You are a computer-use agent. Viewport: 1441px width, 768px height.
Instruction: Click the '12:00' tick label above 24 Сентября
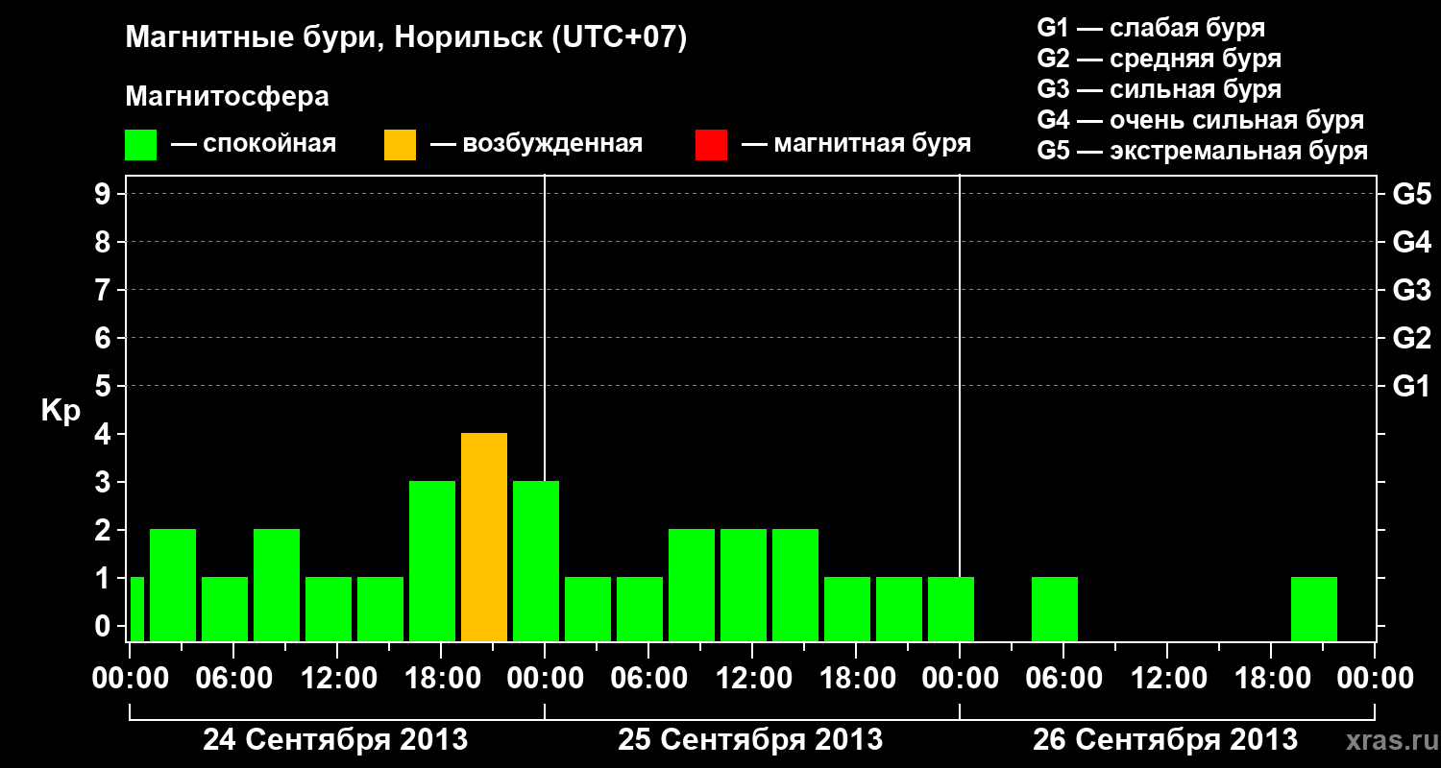(x=337, y=678)
